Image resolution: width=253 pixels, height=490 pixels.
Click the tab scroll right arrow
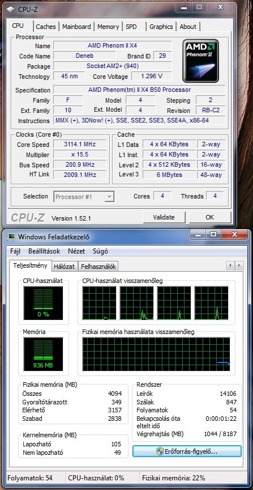[x=239, y=265]
